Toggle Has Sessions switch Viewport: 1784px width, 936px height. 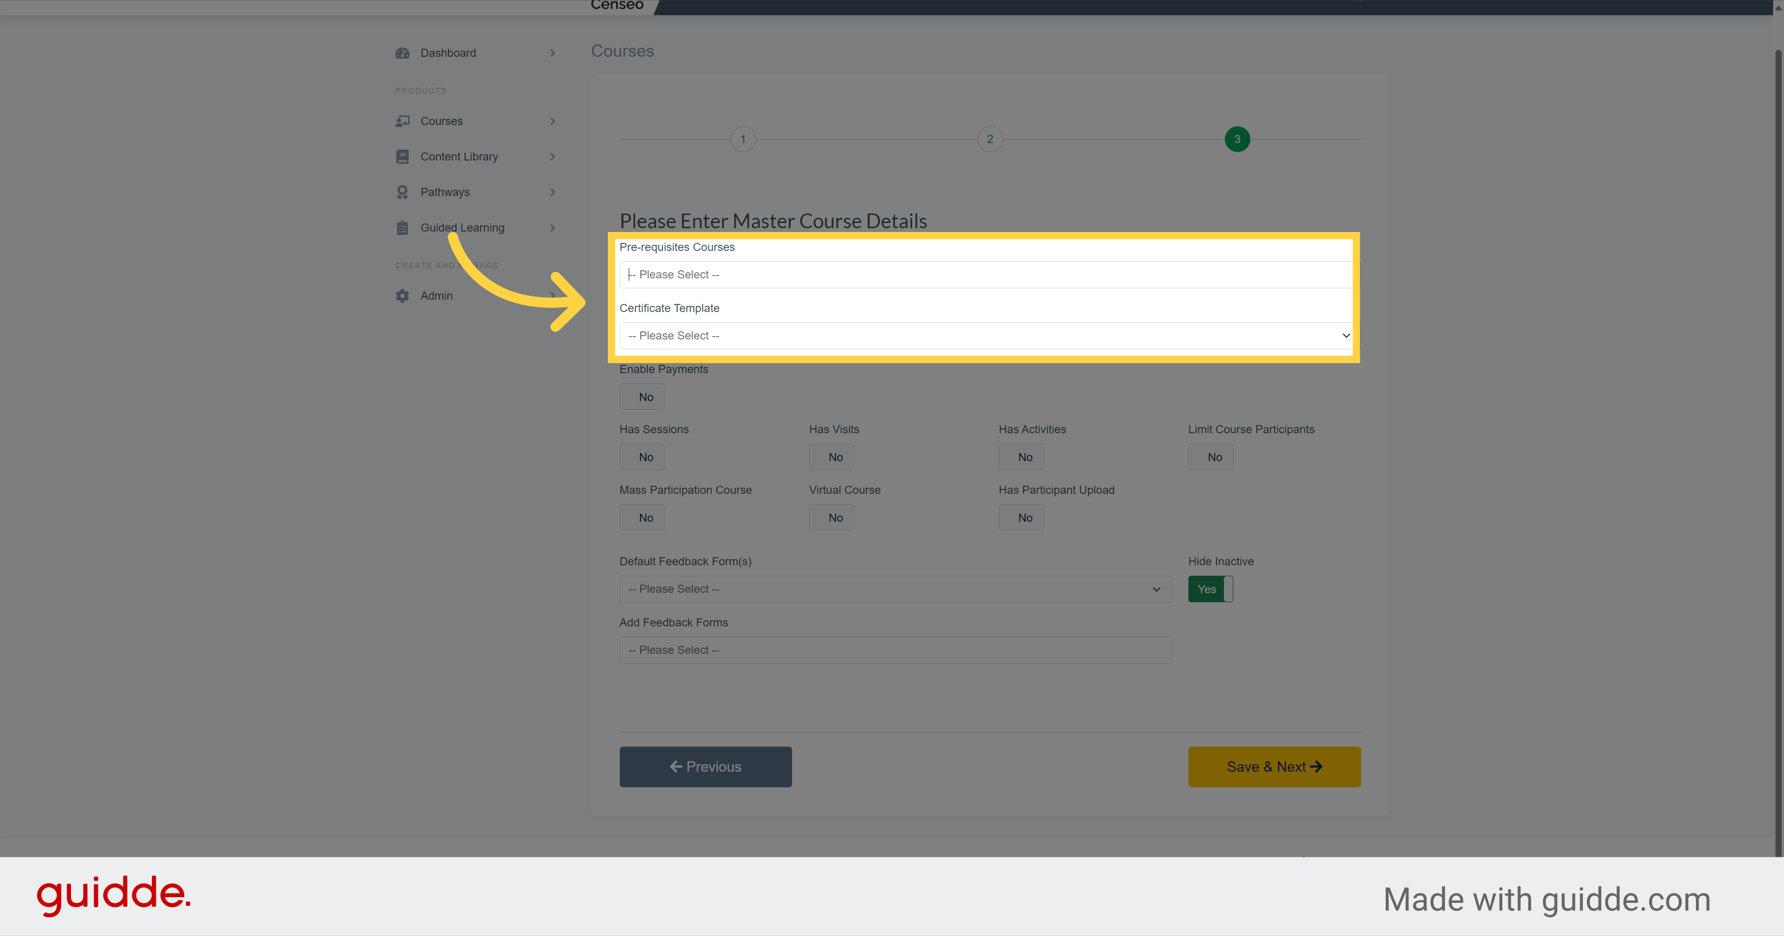(642, 457)
